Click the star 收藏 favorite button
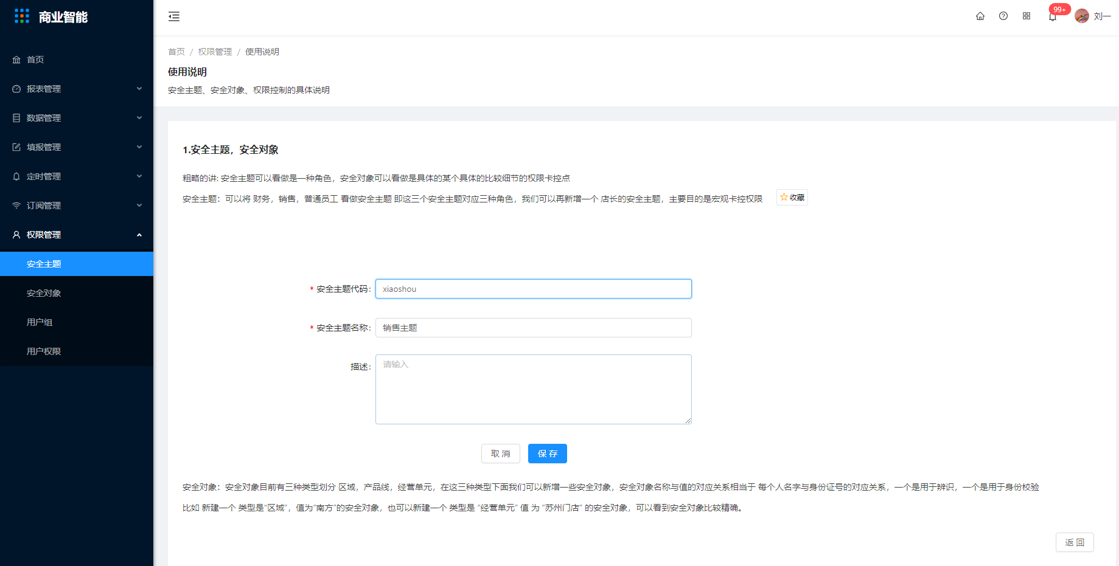Image resolution: width=1119 pixels, height=566 pixels. [792, 198]
